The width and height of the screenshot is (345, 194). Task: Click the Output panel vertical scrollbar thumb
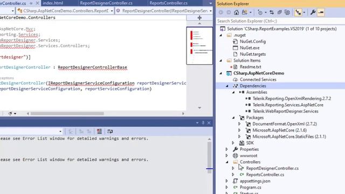[x=209, y=157]
